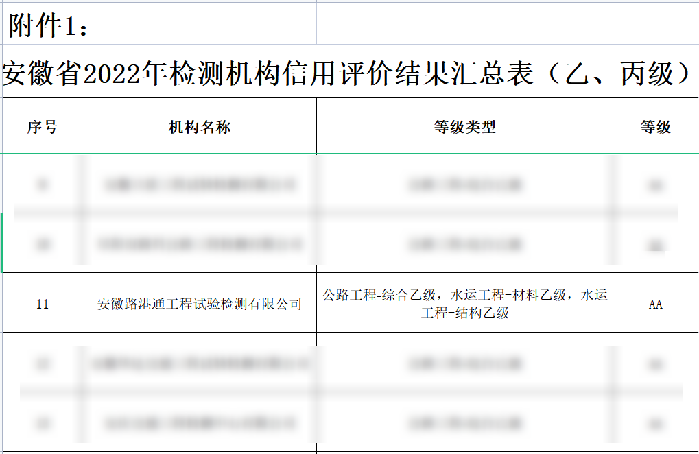Click the blurred institution name below row 11
Viewport: 699px width, 454px height.
tap(200, 362)
